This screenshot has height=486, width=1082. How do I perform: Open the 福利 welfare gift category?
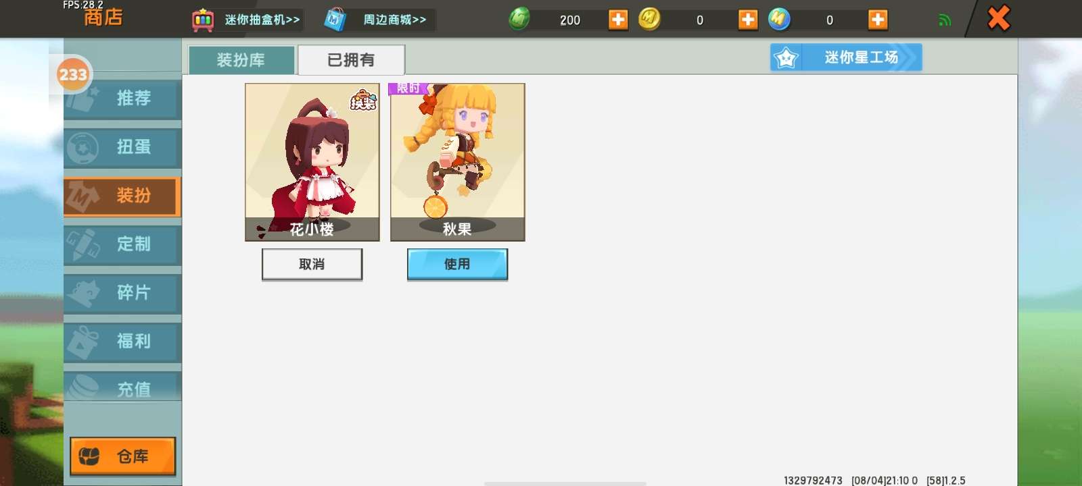[x=122, y=342]
